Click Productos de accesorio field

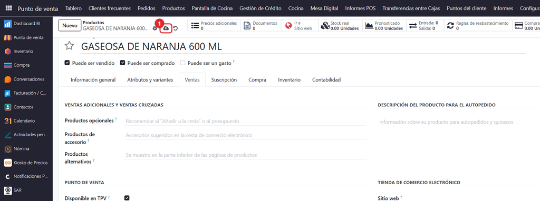pos(245,135)
